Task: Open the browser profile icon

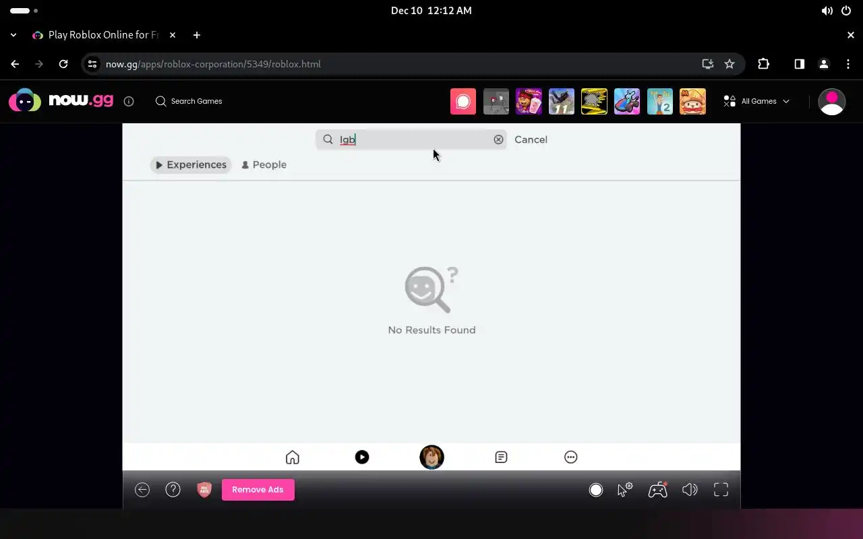Action: (823, 64)
